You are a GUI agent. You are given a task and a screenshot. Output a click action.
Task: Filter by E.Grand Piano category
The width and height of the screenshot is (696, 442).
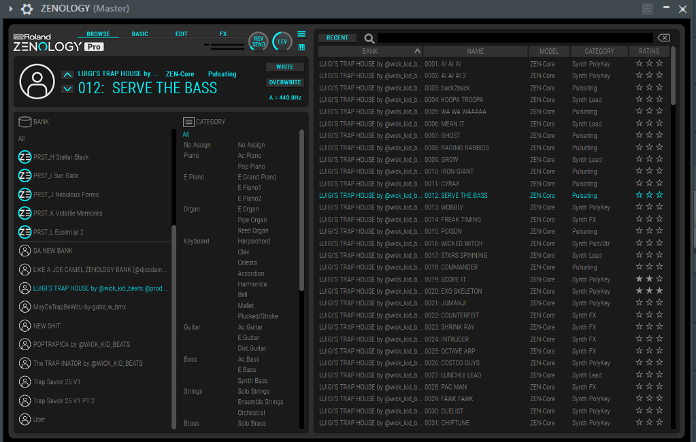(x=257, y=177)
